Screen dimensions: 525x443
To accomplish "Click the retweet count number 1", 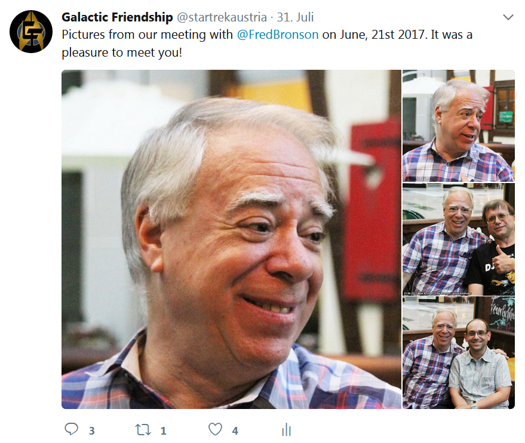I will coord(164,430).
